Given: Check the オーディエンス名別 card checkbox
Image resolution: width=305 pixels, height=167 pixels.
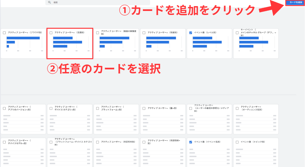Looking at the screenshot, I should (x=237, y=108).
